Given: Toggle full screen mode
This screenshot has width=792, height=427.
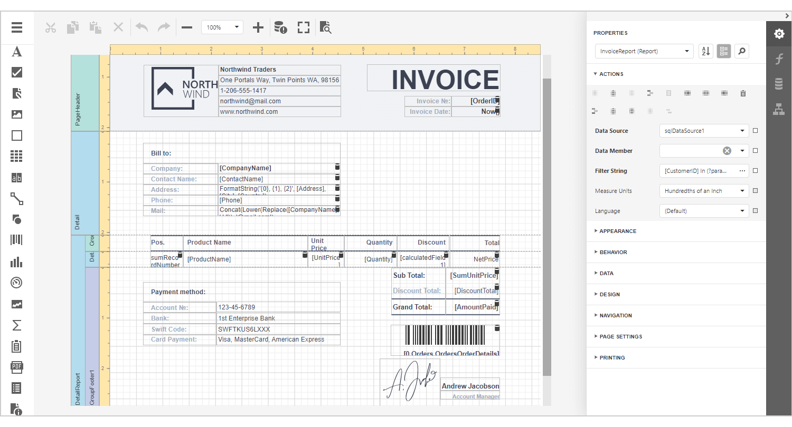Looking at the screenshot, I should click(303, 27).
